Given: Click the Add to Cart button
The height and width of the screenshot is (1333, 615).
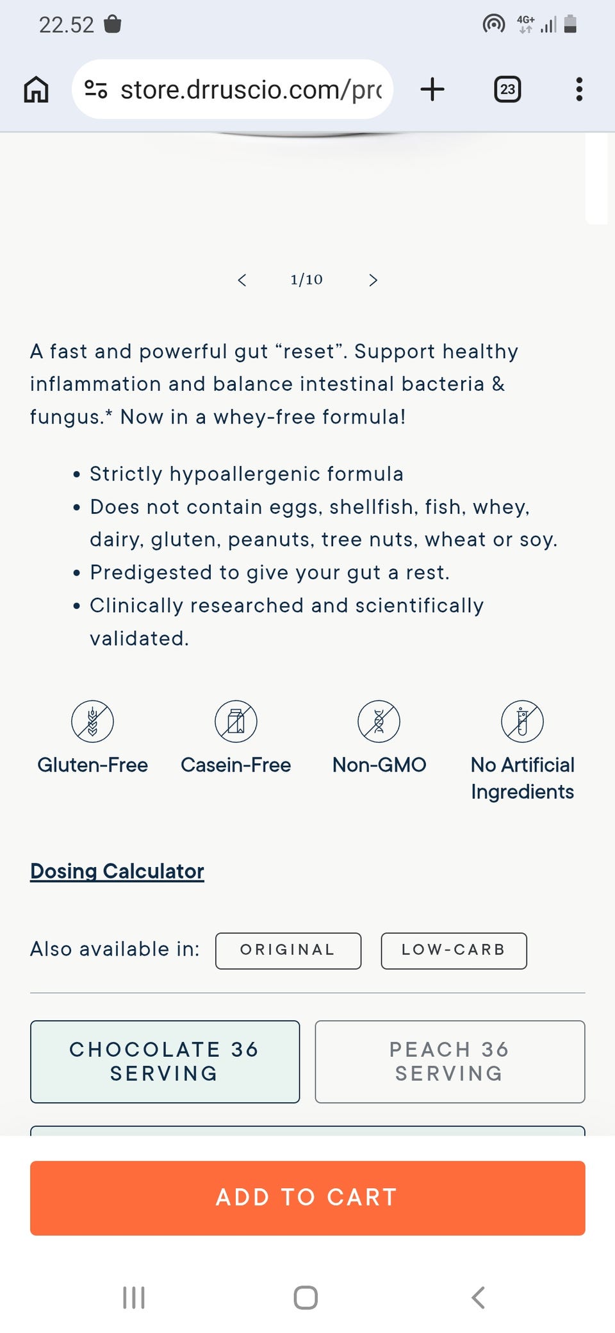Looking at the screenshot, I should [307, 1198].
